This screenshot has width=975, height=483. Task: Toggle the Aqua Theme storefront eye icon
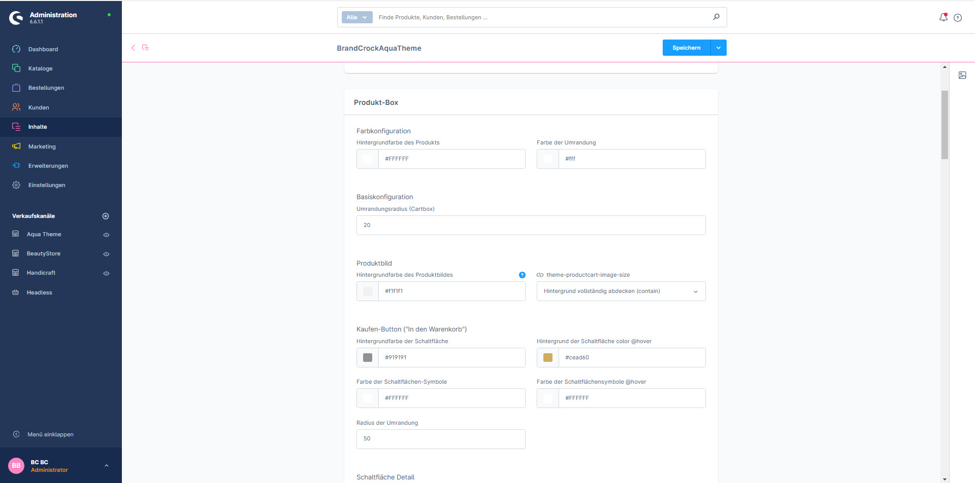106,235
